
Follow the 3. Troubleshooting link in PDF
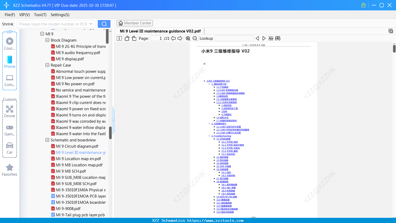[221, 136]
